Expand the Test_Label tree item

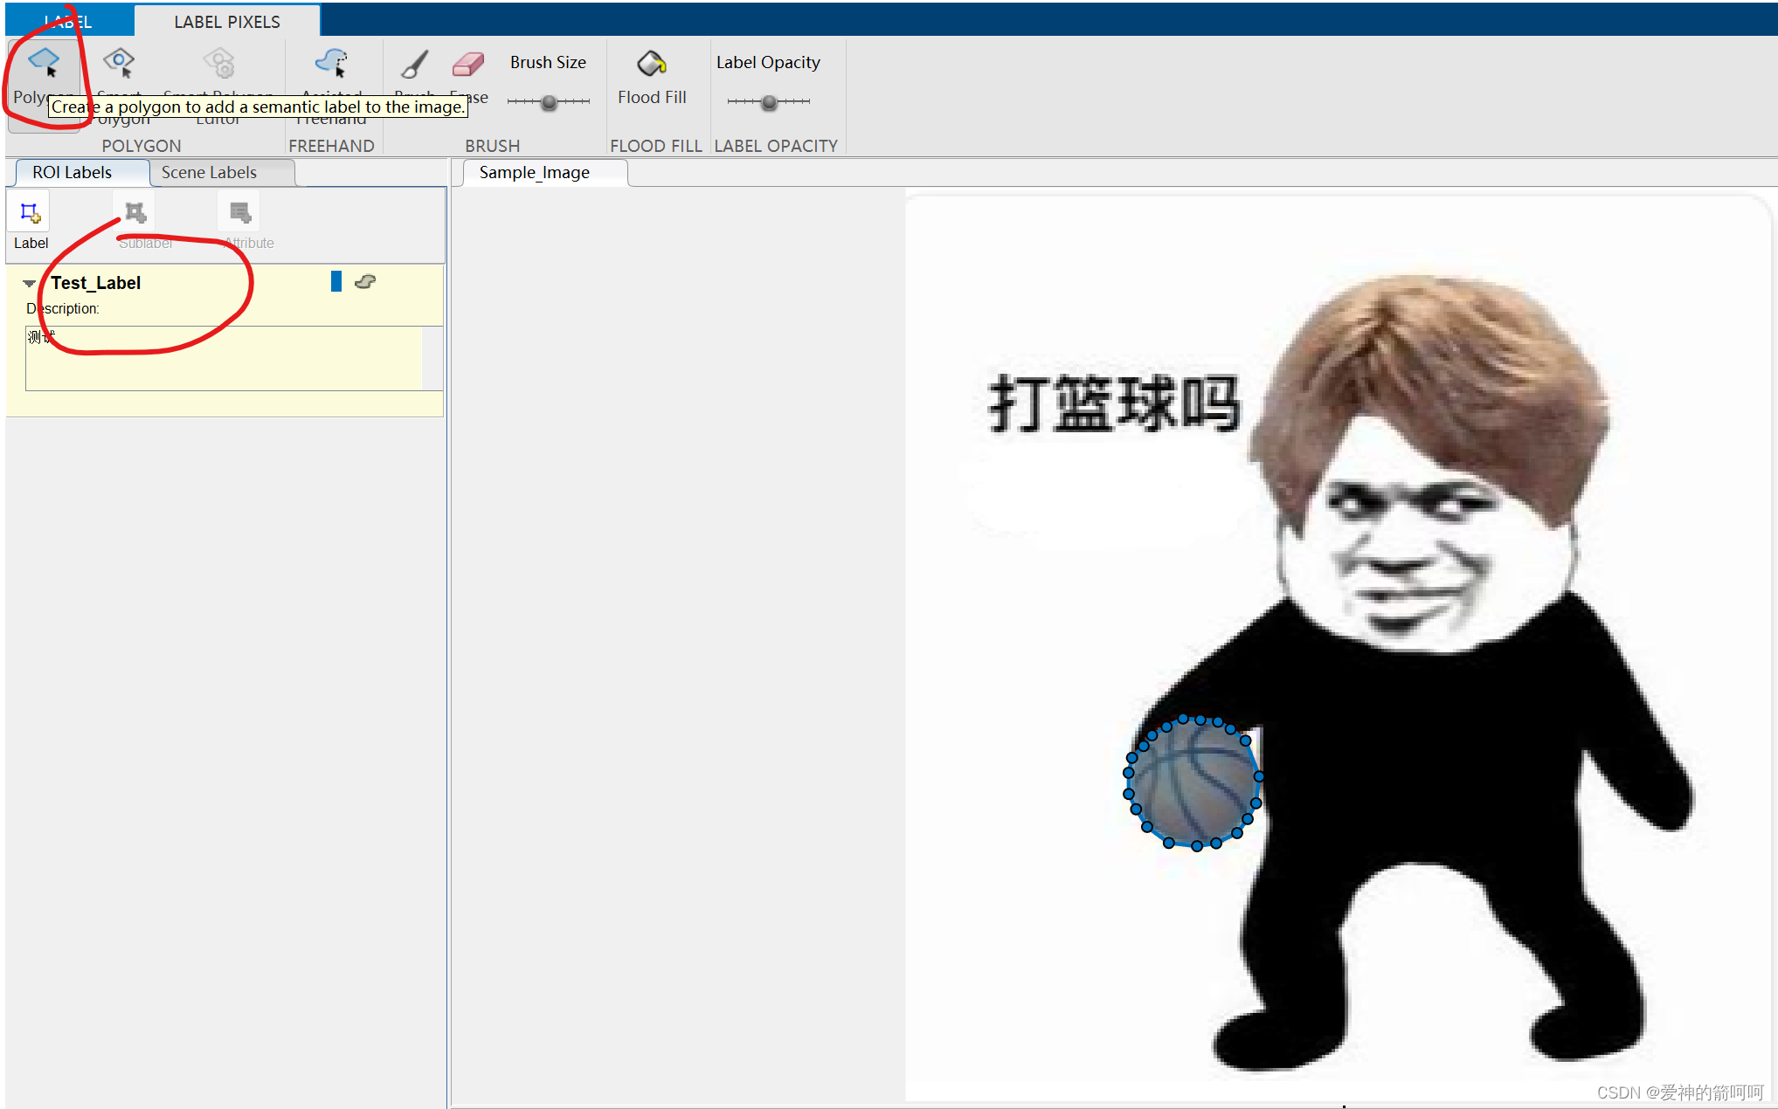pyautogui.click(x=28, y=281)
